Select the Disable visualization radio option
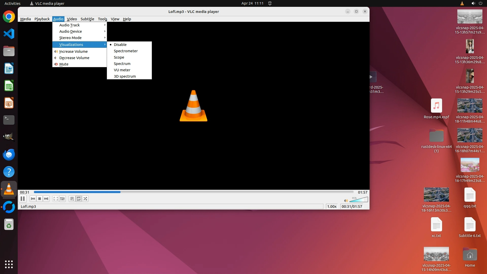Image resolution: width=487 pixels, height=274 pixels. point(120,45)
